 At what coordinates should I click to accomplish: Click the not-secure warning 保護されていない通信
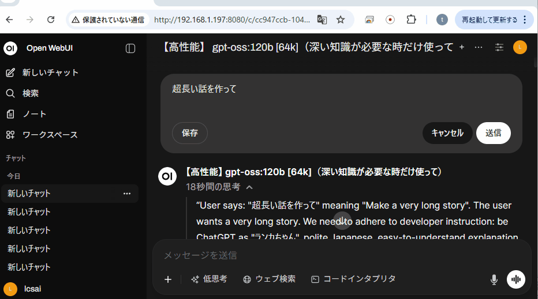(x=108, y=20)
